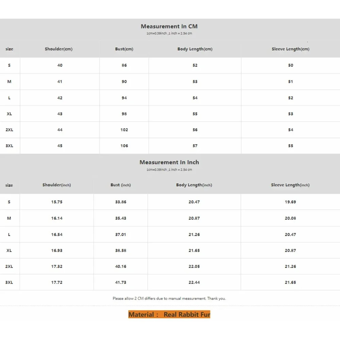Click the shoulder value 40 for size S
This screenshot has width=340, height=340.
pyautogui.click(x=60, y=65)
